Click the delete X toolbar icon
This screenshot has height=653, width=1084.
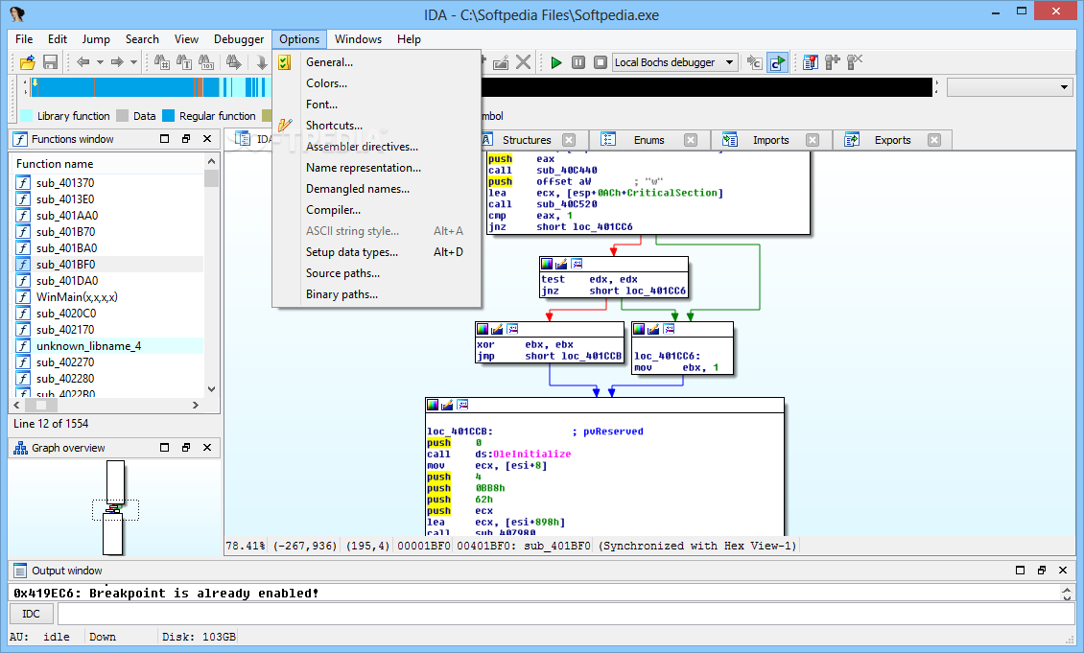pyautogui.click(x=524, y=62)
